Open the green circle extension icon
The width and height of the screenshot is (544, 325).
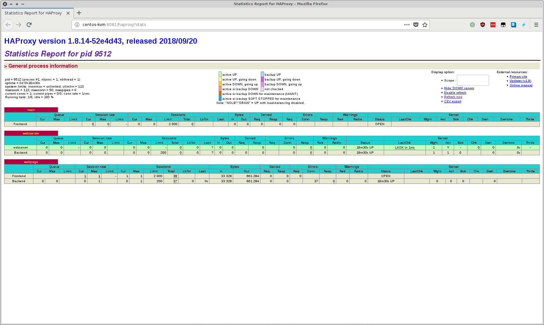click(x=472, y=25)
